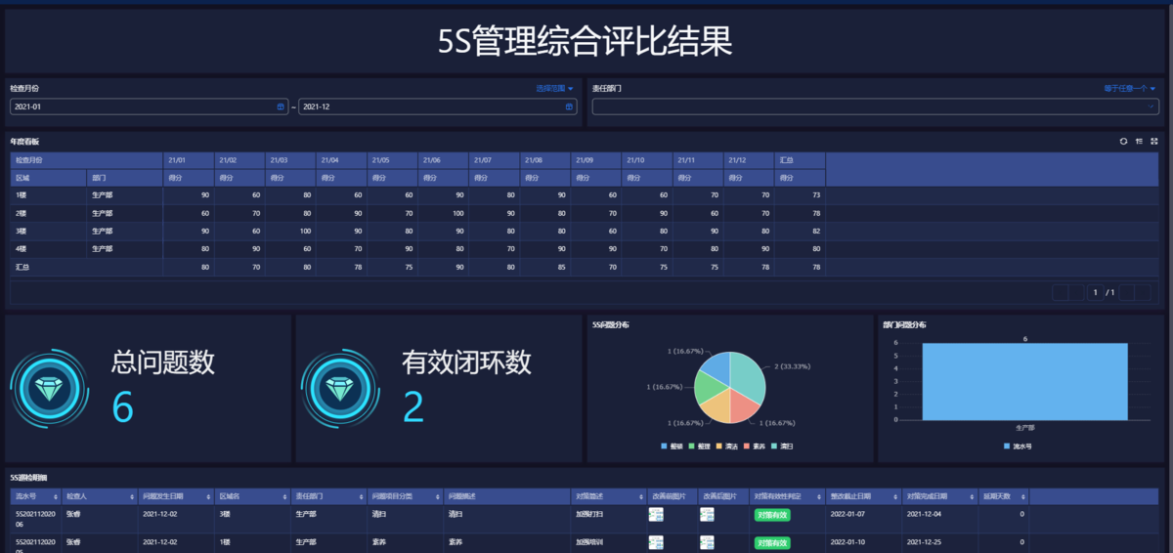Open the 改善前图片 thumbnail in the 1楼 detail row
Viewport: 1173px width, 553px height.
point(657,542)
